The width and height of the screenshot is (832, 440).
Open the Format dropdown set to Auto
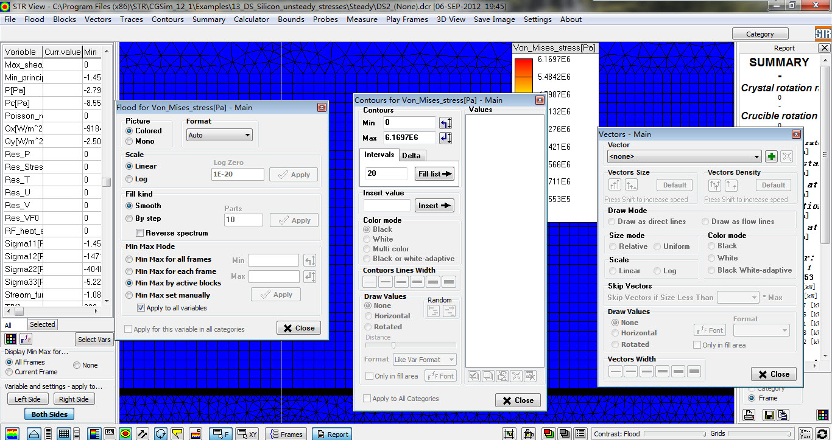click(219, 135)
